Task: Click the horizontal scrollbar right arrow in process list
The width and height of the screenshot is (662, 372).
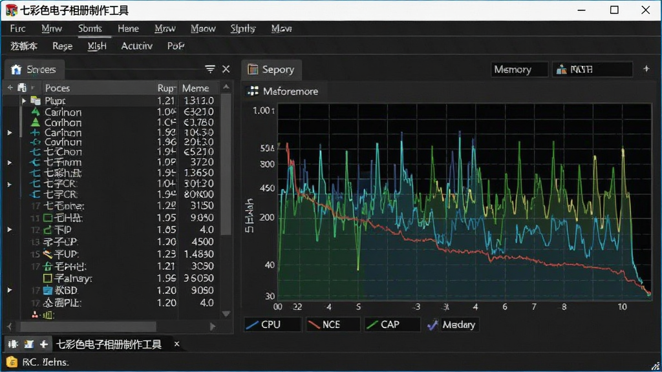Action: pos(212,326)
